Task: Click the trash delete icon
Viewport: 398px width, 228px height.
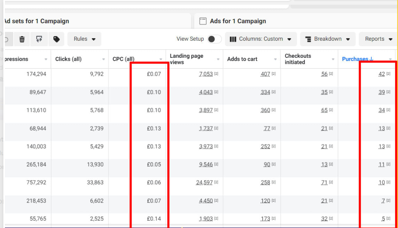Action: [22, 39]
